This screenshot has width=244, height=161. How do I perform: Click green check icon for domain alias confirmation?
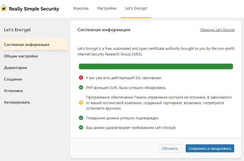tap(81, 118)
